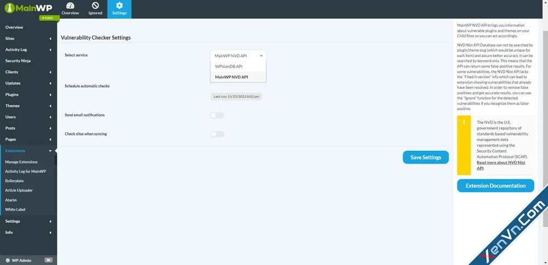Click the exclamation icon in yellow notice

pyautogui.click(x=464, y=122)
